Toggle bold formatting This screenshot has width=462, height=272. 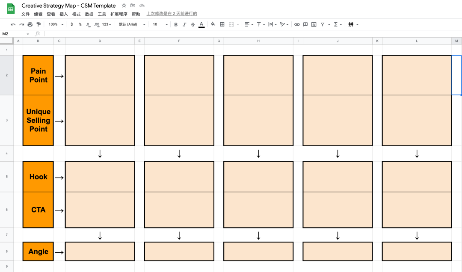click(x=176, y=24)
